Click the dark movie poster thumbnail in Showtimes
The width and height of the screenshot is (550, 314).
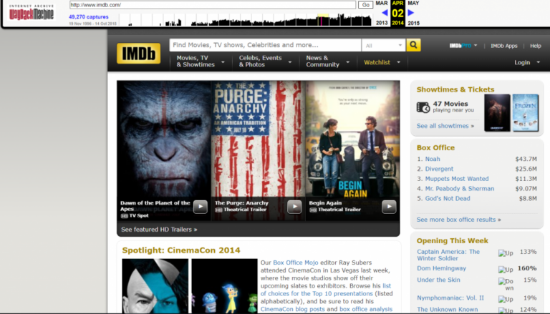pyautogui.click(x=497, y=112)
